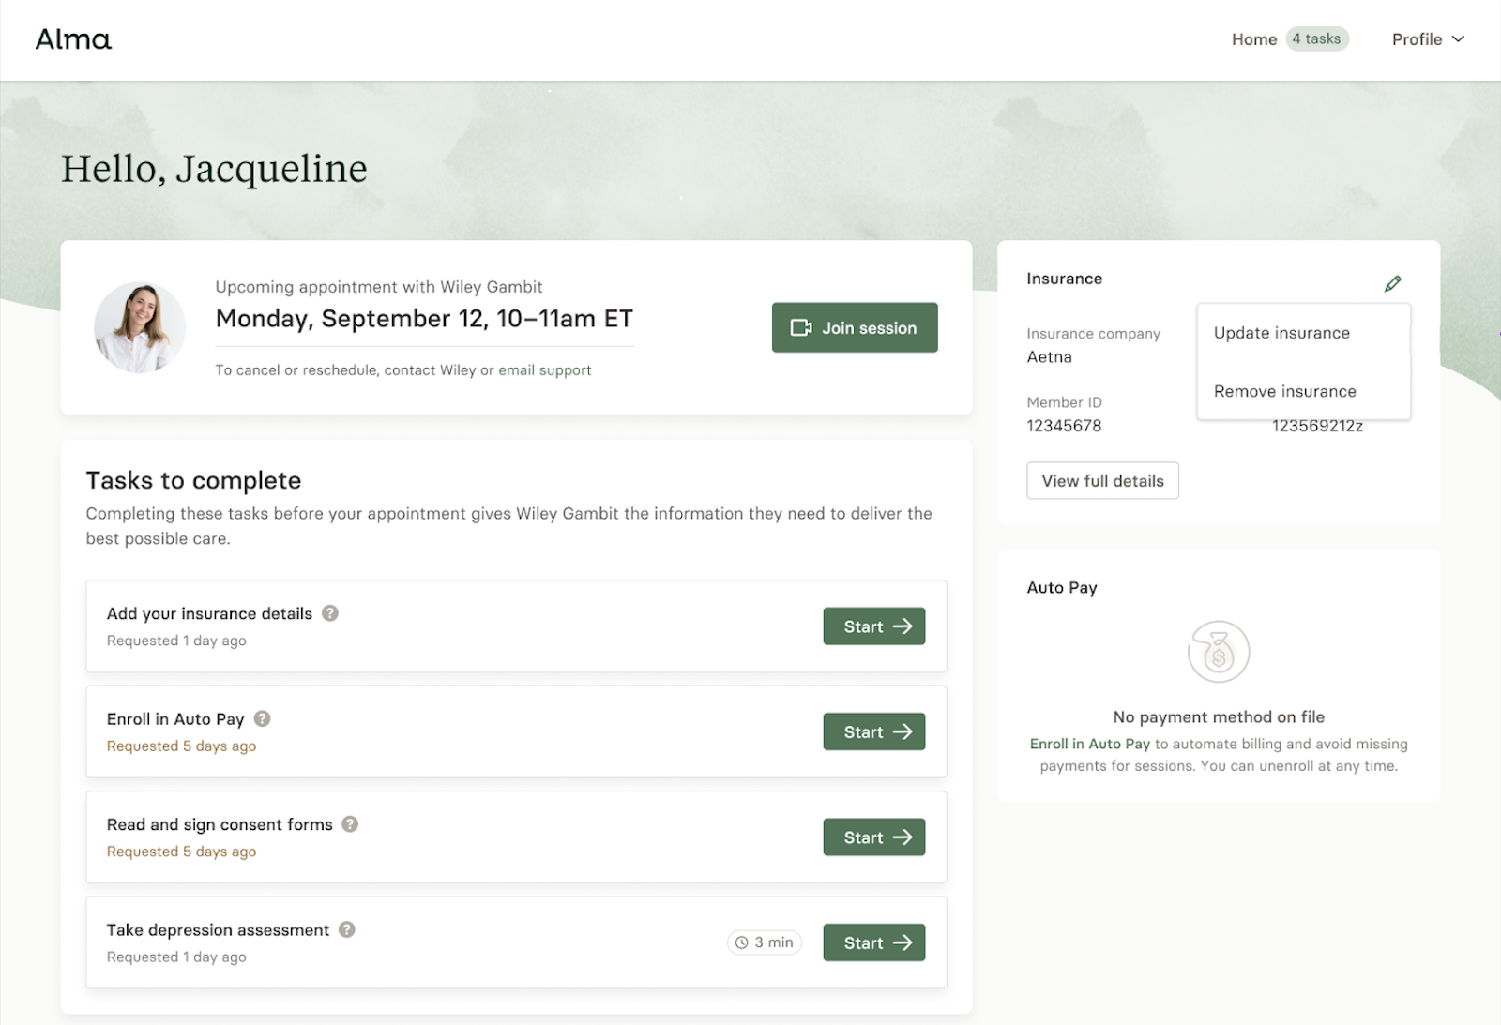Open the Profile dropdown menu
The height and width of the screenshot is (1025, 1501).
(1427, 39)
